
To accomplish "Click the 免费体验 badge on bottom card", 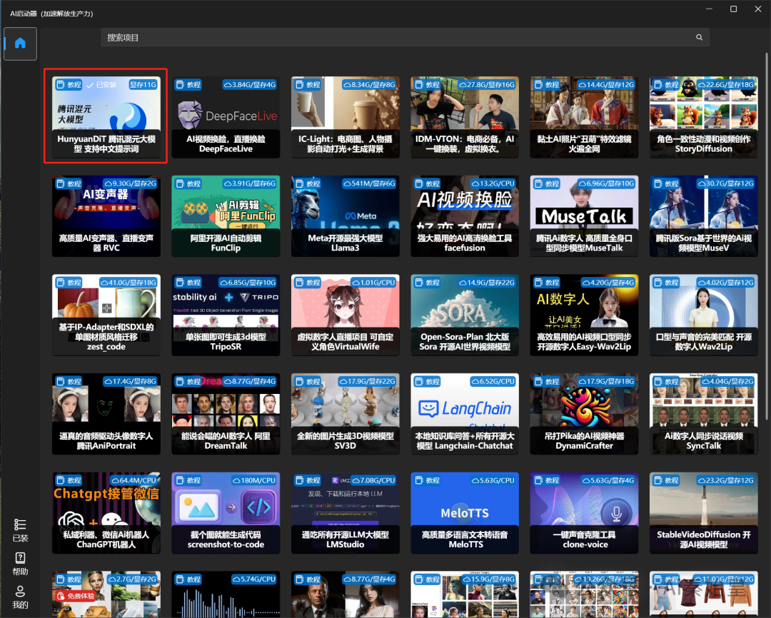I will [x=75, y=596].
